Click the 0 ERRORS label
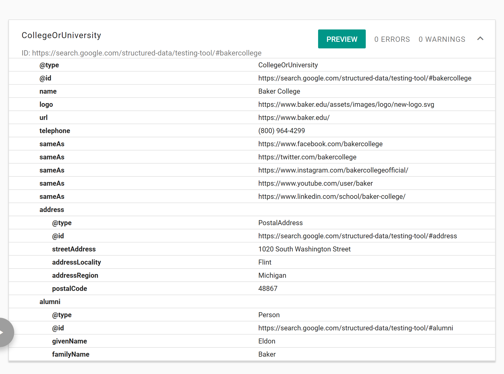Image resolution: width=504 pixels, height=374 pixels. [x=392, y=39]
